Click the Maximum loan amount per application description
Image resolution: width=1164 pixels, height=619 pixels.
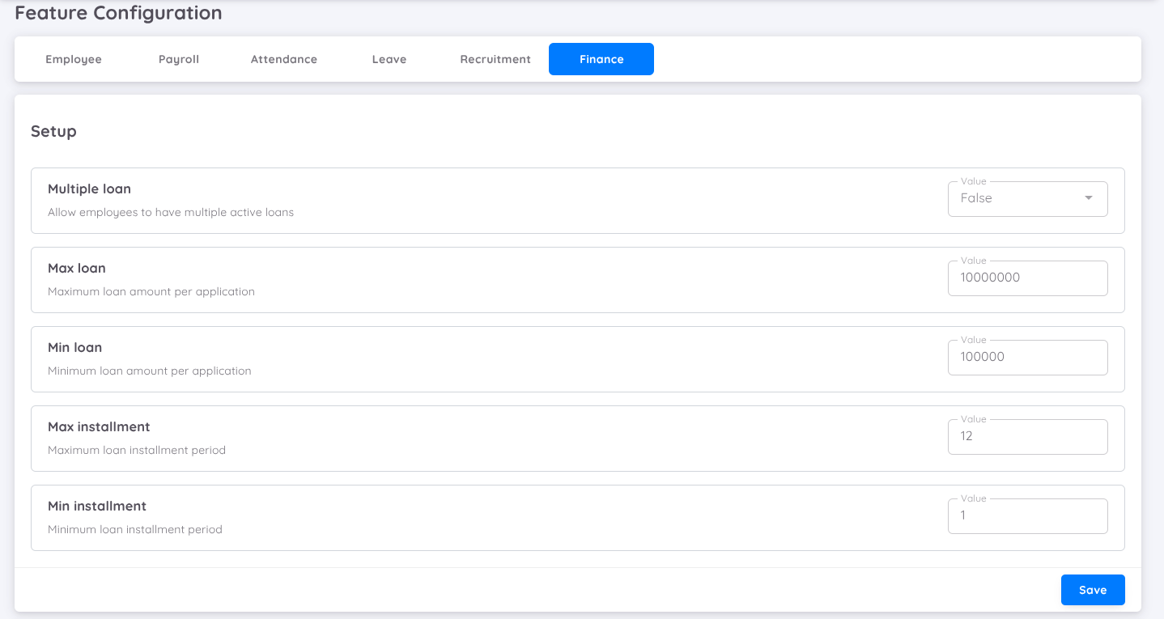[x=151, y=291]
